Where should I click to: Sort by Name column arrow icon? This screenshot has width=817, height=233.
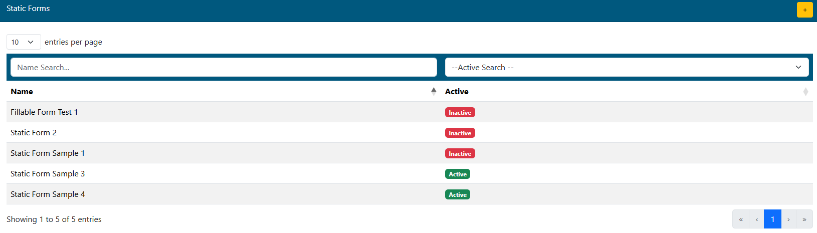[x=434, y=91]
